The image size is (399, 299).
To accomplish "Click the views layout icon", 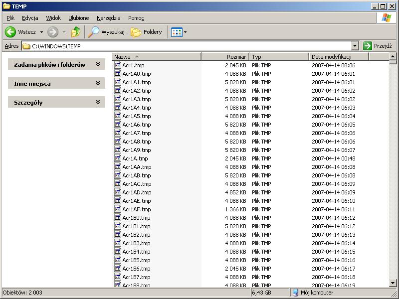I will coord(177,32).
